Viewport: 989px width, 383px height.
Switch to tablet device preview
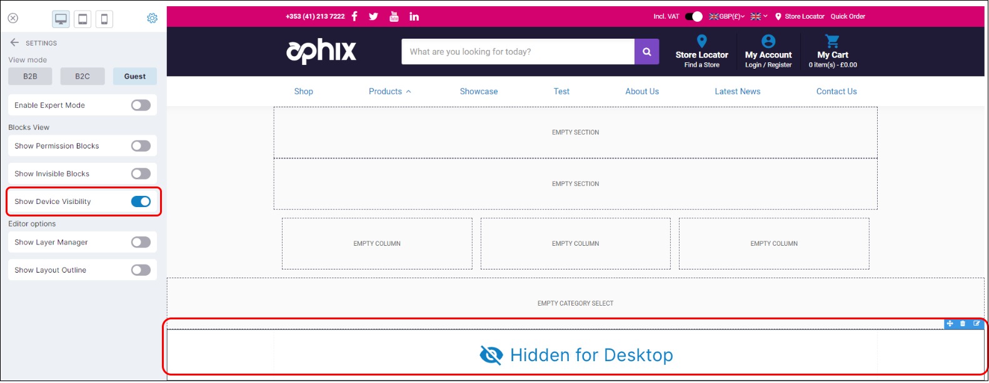tap(83, 19)
